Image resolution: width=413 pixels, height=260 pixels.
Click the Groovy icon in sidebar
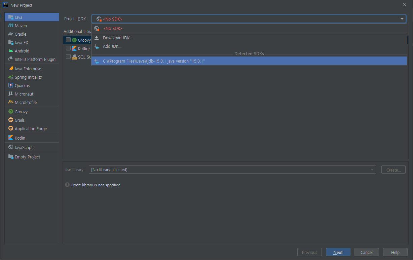[x=11, y=112]
